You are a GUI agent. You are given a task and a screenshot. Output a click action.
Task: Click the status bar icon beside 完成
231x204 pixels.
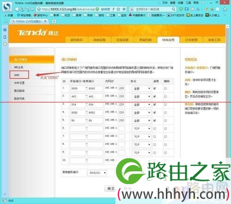pyautogui.click(x=4, y=200)
